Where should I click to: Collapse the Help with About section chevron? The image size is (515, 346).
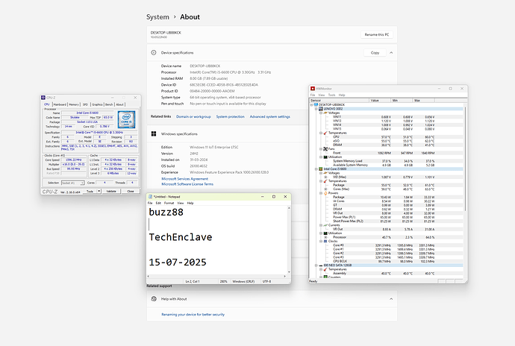click(x=391, y=299)
